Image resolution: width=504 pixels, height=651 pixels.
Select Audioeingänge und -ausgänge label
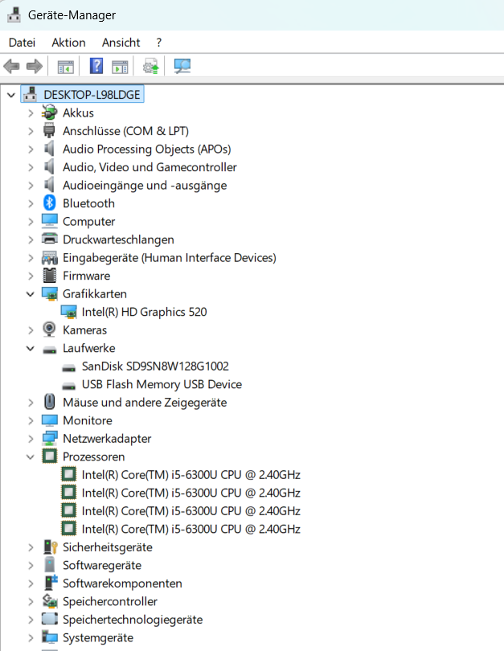(145, 185)
